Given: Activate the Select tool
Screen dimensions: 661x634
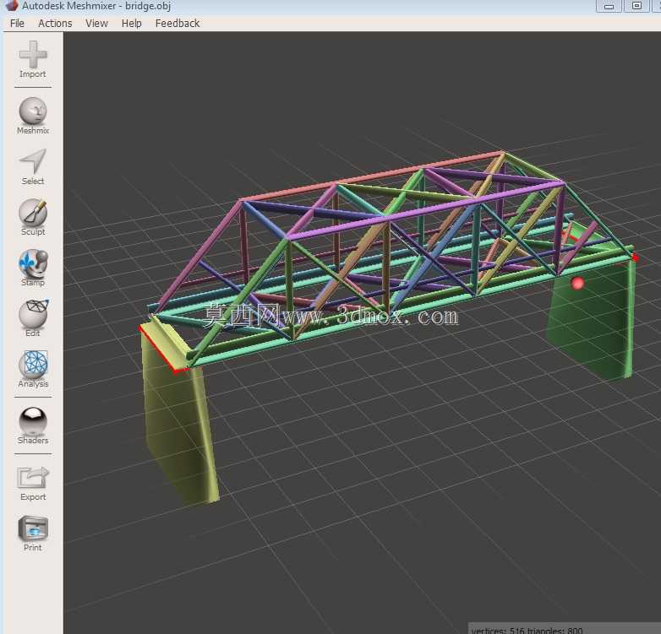Looking at the screenshot, I should [x=33, y=166].
